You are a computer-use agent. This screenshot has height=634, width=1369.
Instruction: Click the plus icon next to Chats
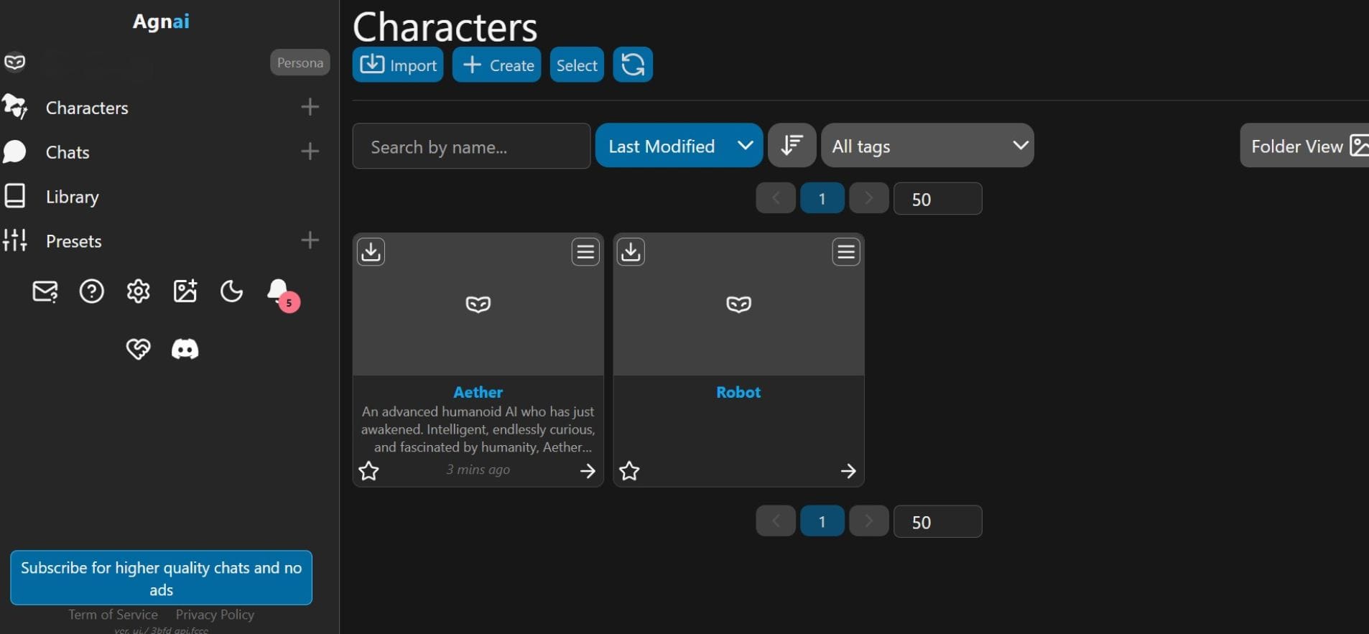[x=310, y=151]
